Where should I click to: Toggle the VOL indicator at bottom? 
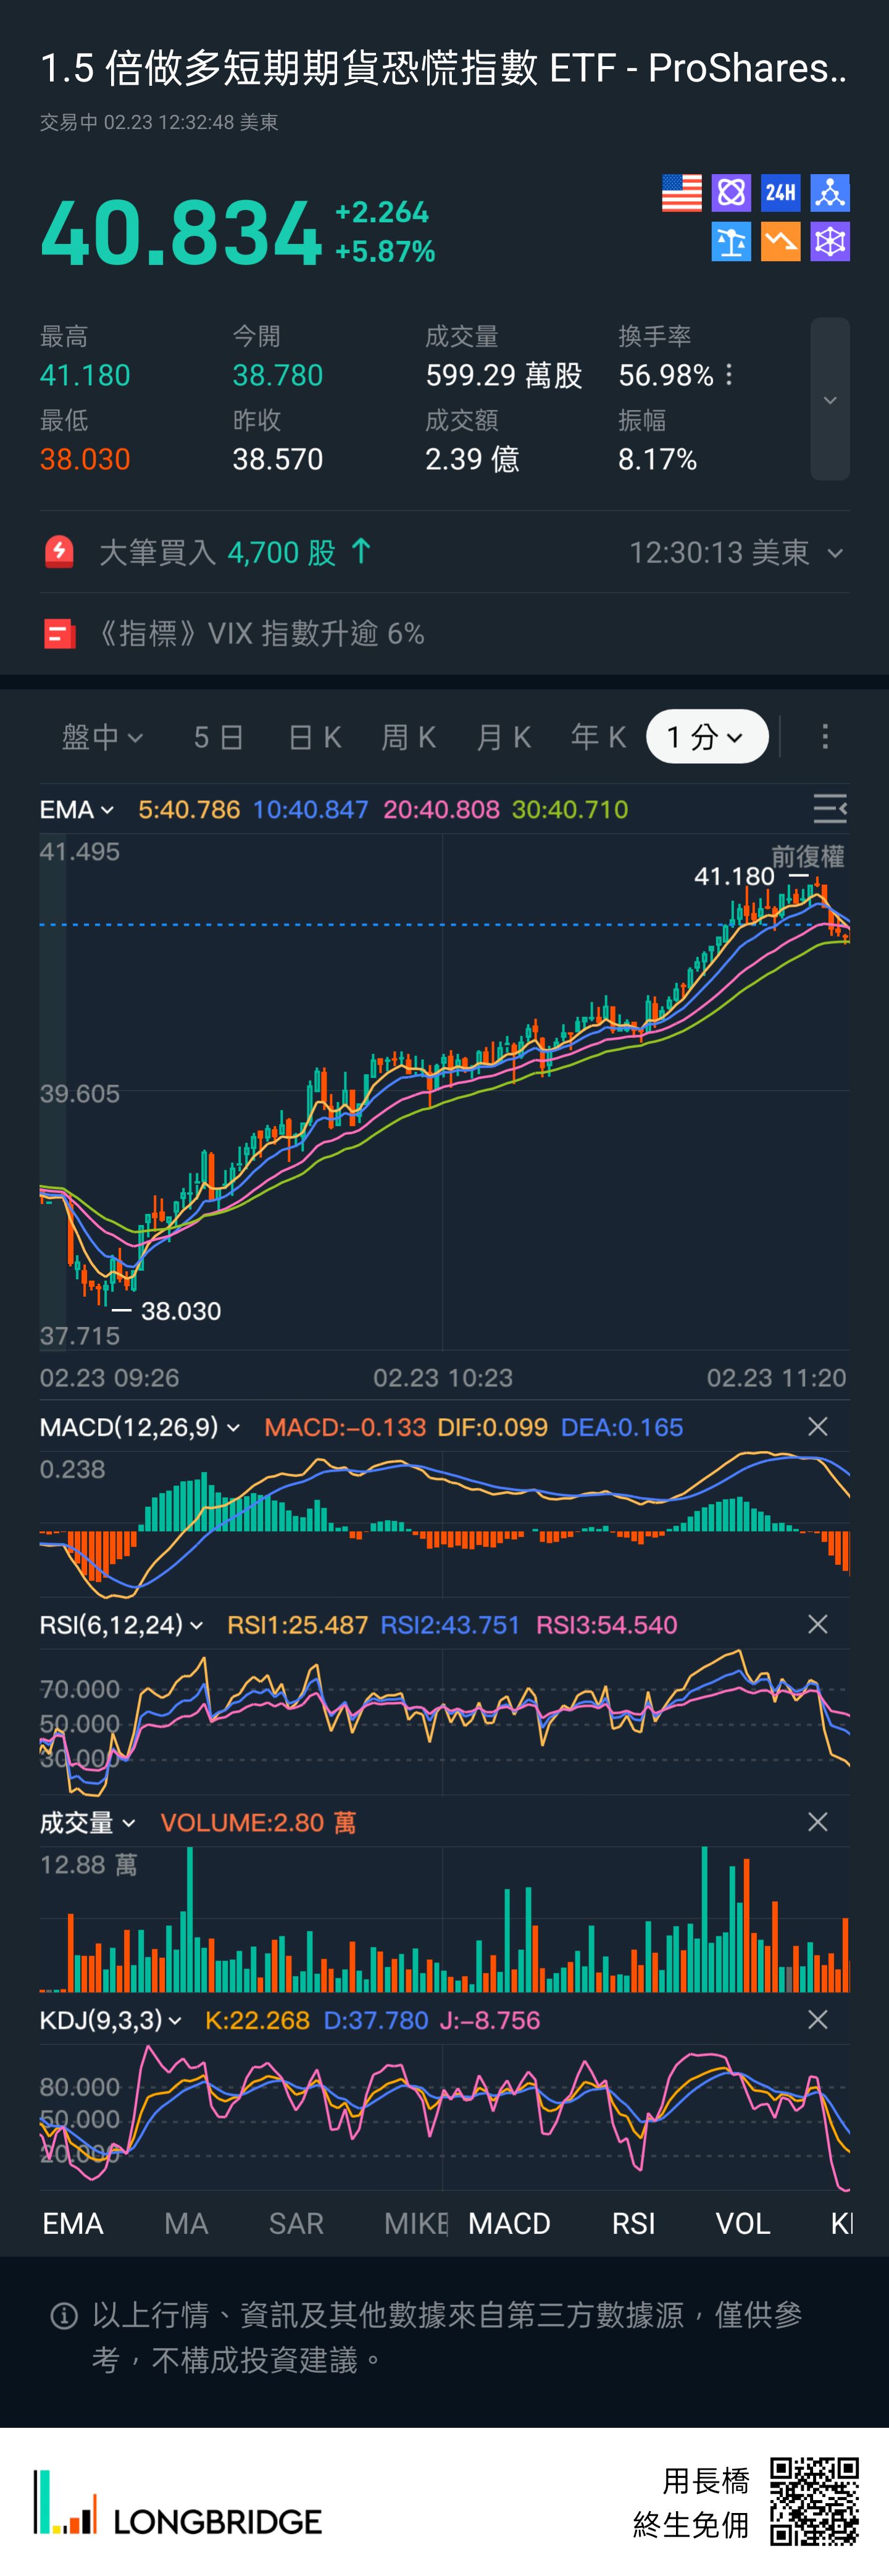tap(742, 2223)
